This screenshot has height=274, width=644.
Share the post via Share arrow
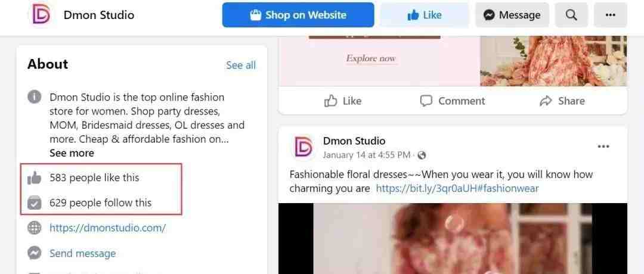click(x=562, y=101)
